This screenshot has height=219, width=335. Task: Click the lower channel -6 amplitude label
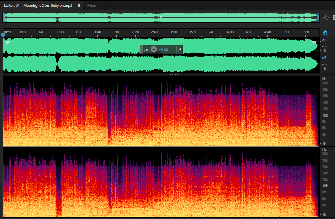click(324, 69)
